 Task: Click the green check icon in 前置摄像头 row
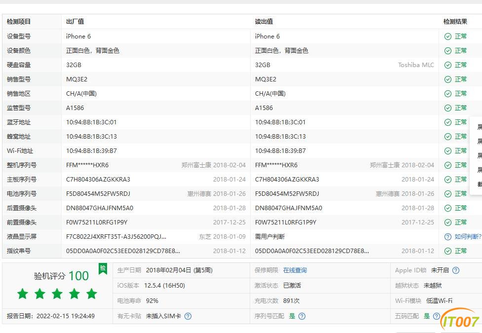click(x=448, y=222)
